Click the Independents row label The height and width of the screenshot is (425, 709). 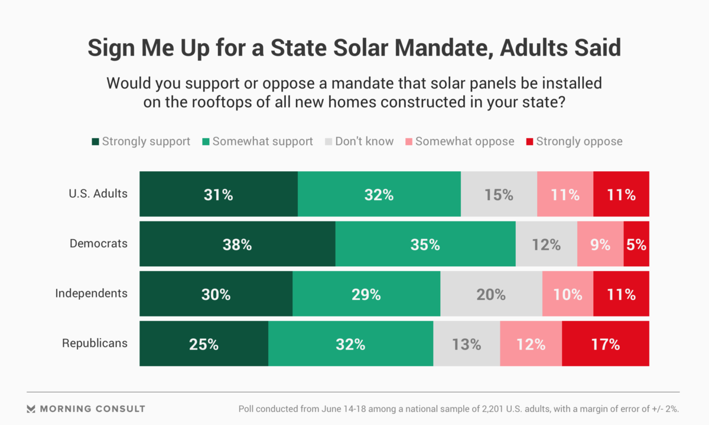[x=91, y=293]
